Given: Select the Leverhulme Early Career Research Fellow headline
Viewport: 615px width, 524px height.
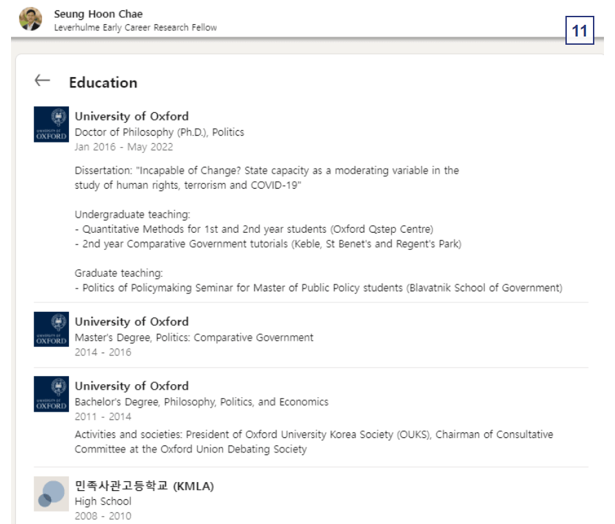Looking at the screenshot, I should (x=135, y=28).
